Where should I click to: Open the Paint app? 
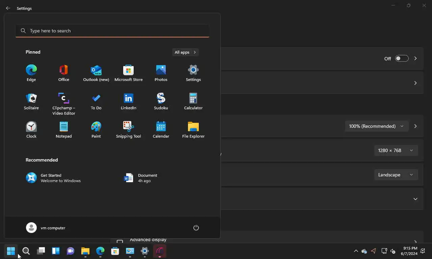click(x=96, y=130)
